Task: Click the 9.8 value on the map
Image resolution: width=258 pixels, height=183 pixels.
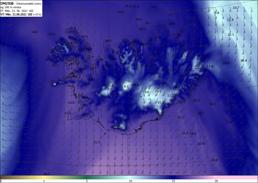Action: (x=217, y=13)
